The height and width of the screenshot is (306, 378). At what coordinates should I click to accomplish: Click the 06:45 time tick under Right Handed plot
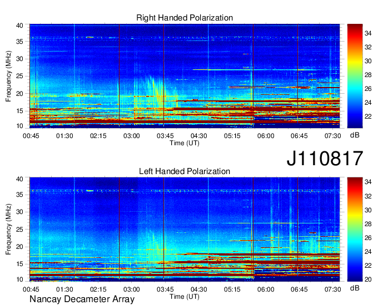tap(299, 136)
